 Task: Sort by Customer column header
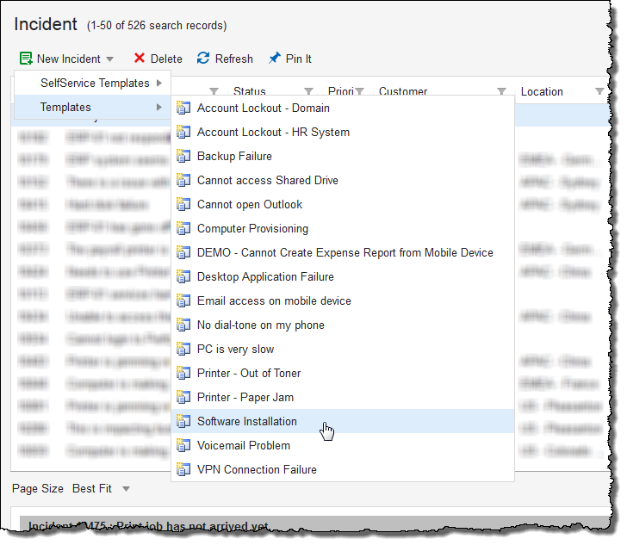(x=403, y=91)
